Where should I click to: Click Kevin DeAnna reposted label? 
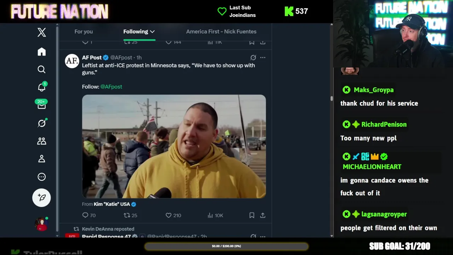point(108,229)
